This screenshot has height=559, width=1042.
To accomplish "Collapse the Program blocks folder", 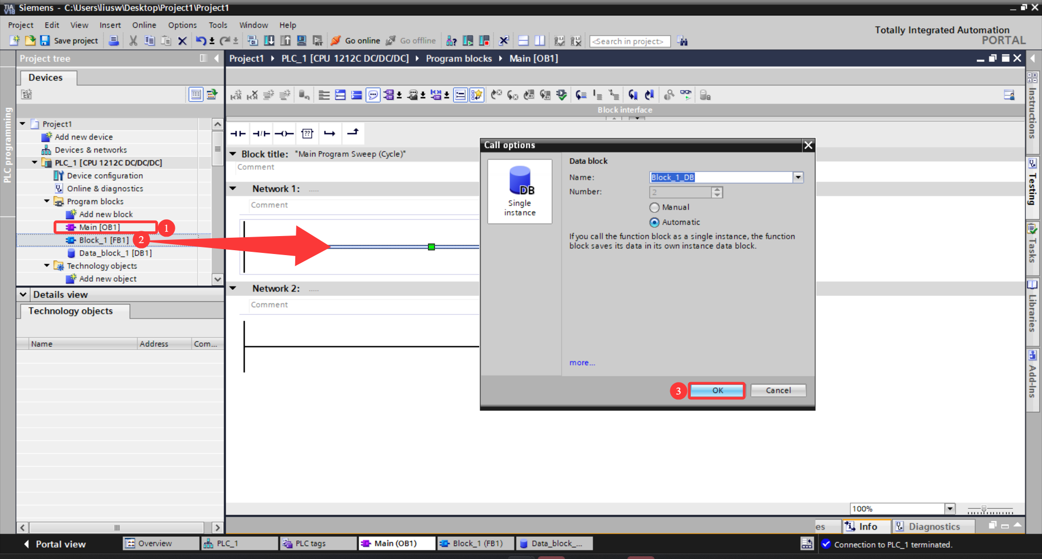I will pos(47,201).
